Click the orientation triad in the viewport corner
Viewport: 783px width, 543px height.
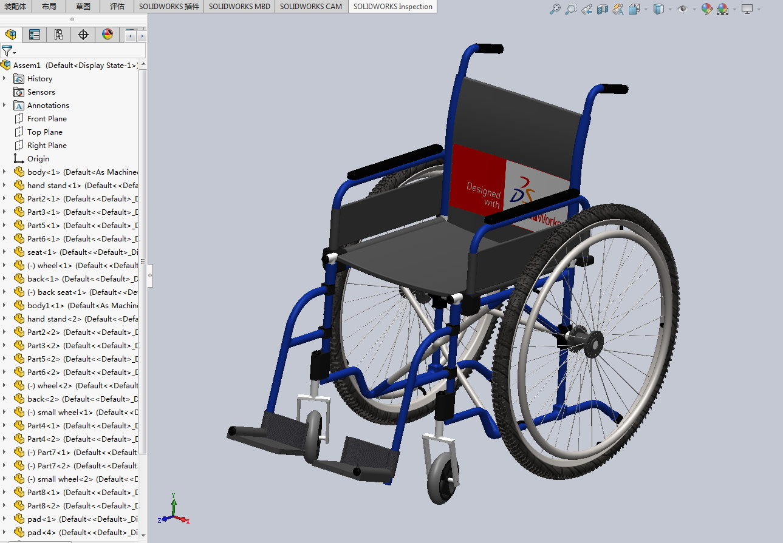(x=173, y=510)
